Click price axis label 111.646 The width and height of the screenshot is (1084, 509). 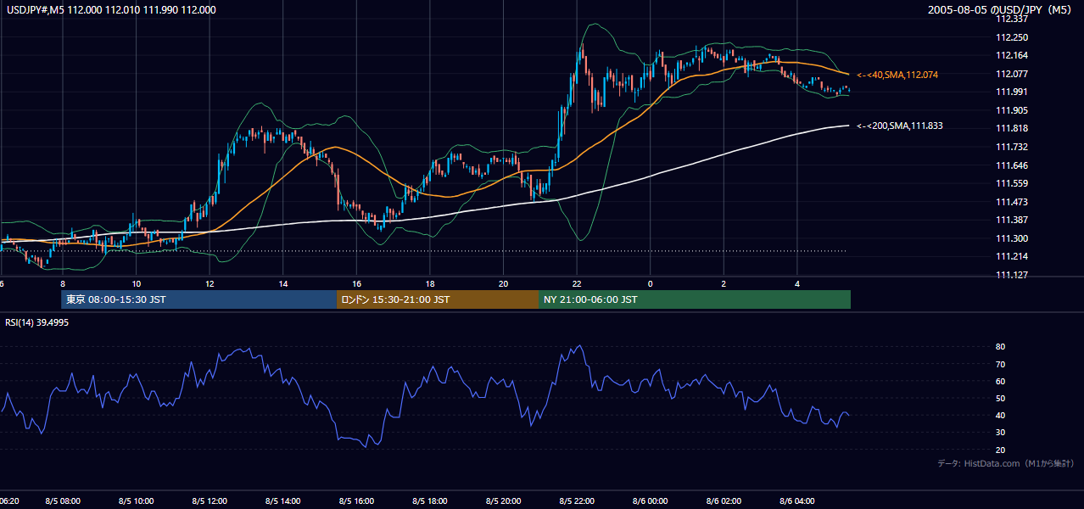(1013, 165)
